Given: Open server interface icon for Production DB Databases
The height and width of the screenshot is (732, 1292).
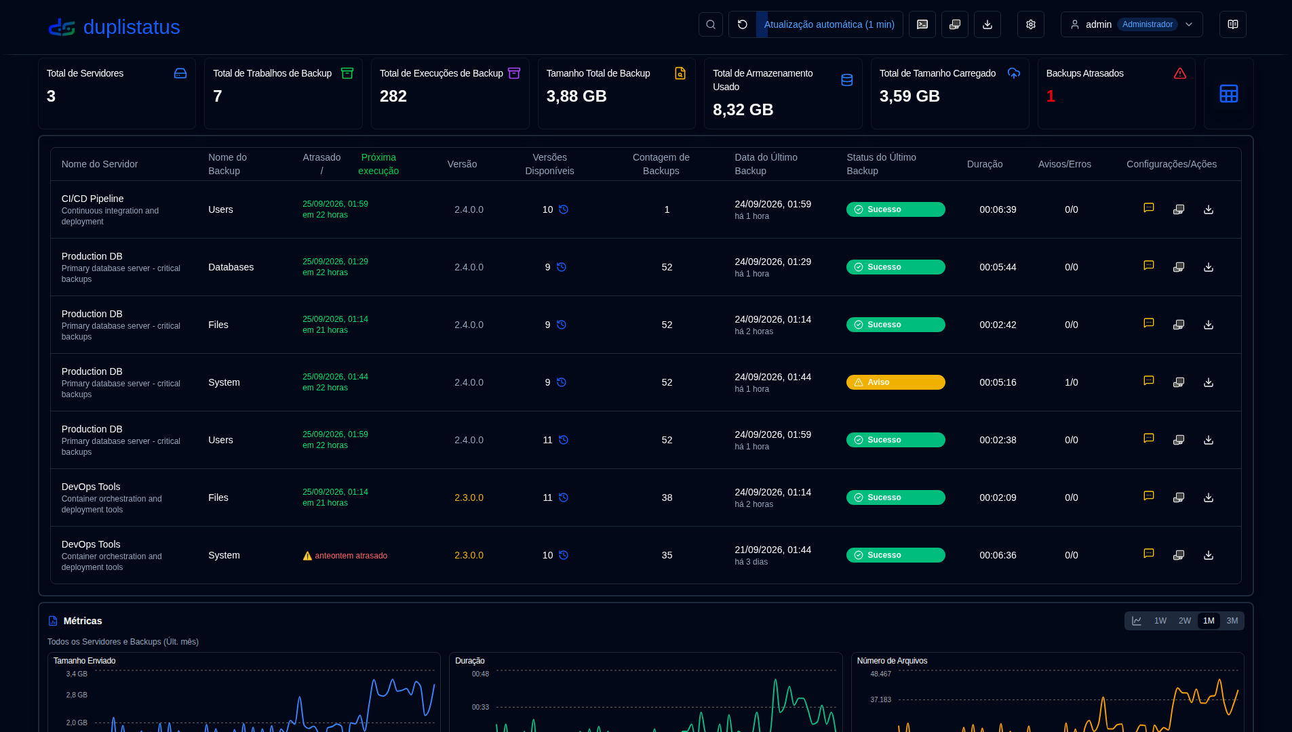Looking at the screenshot, I should pos(1179,267).
